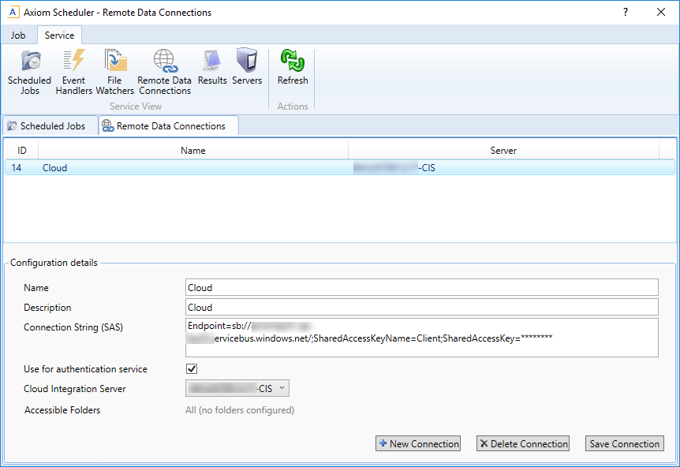Screen dimensions: 680x467
Task: Select the Remote Data Connections ribbon icon
Action: click(164, 71)
